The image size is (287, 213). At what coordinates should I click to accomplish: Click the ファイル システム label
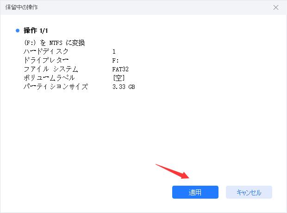click(51, 69)
